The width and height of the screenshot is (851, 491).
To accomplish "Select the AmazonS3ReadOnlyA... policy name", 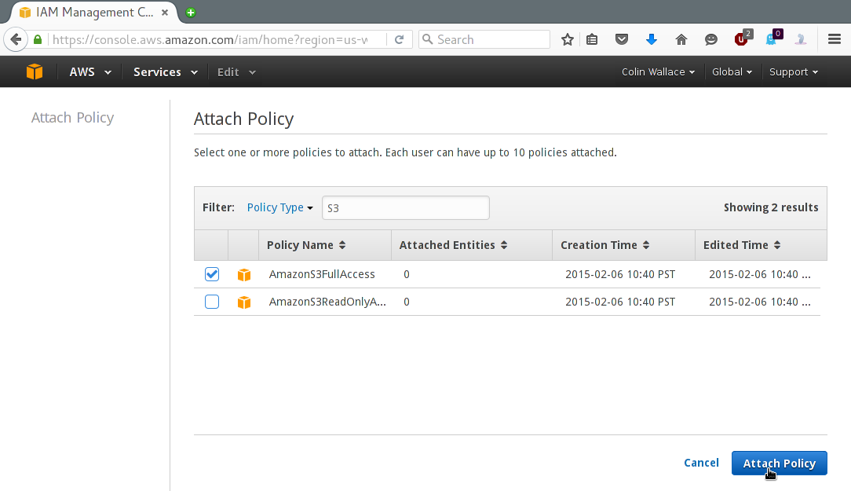I will pyautogui.click(x=327, y=302).
